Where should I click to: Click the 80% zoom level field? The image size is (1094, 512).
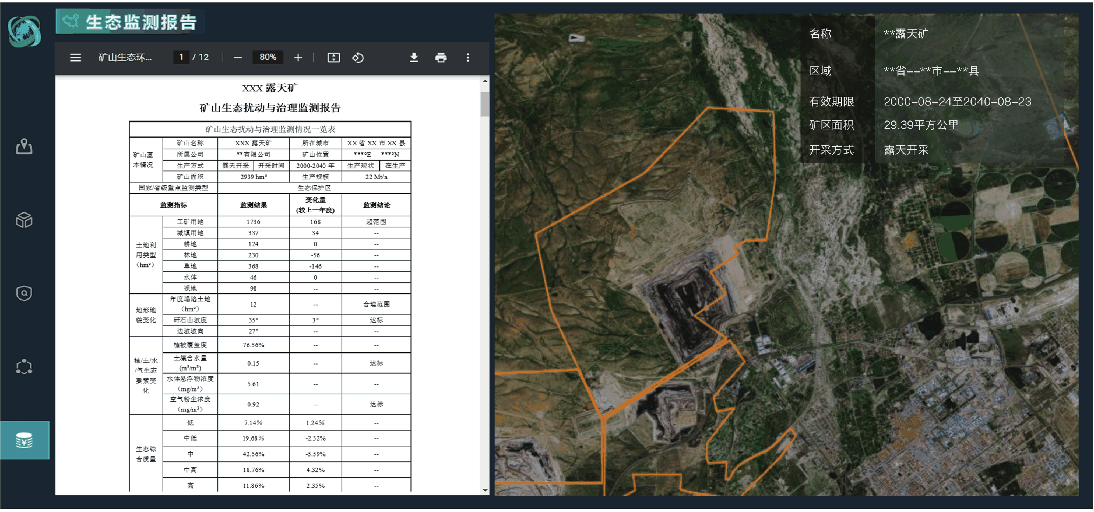tap(267, 57)
